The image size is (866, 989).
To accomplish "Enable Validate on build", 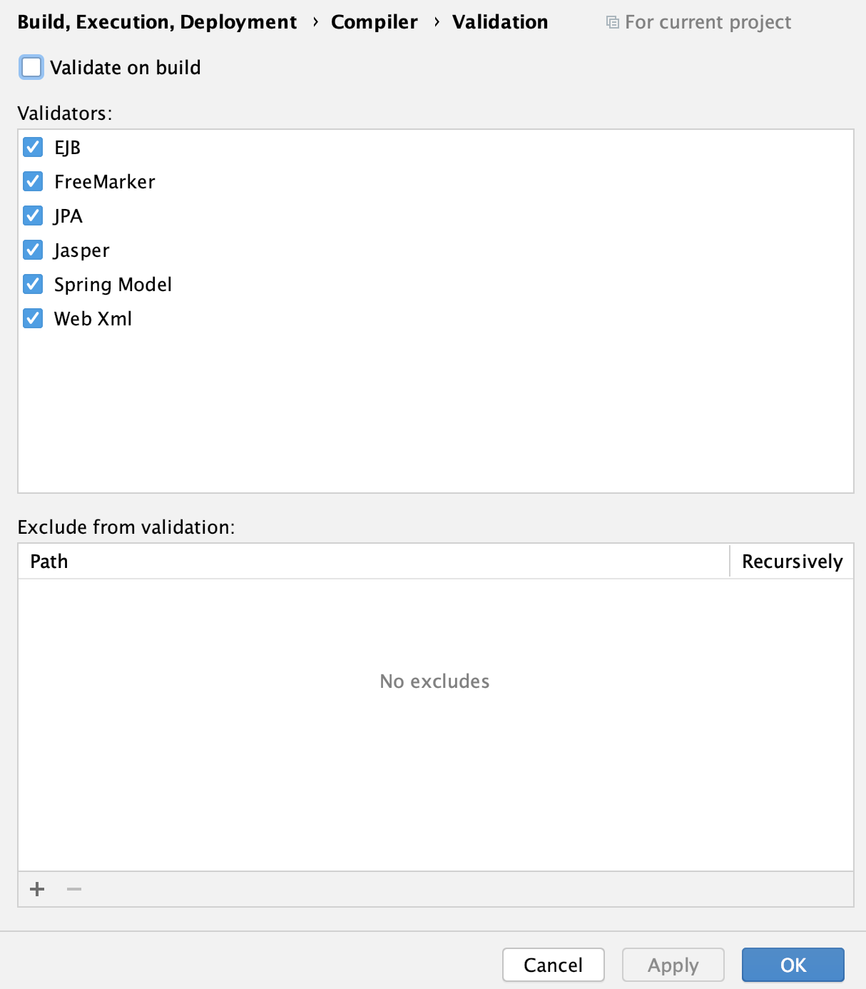I will (31, 66).
